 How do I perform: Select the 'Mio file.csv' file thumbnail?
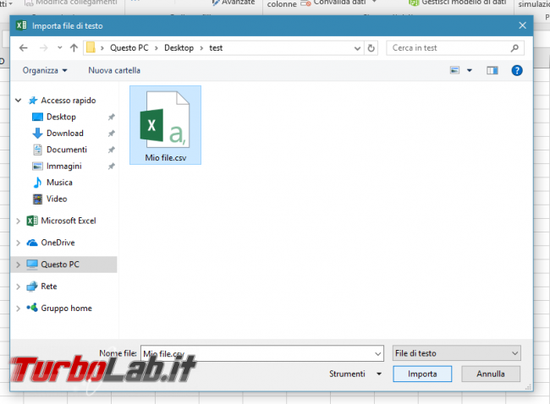coord(165,125)
